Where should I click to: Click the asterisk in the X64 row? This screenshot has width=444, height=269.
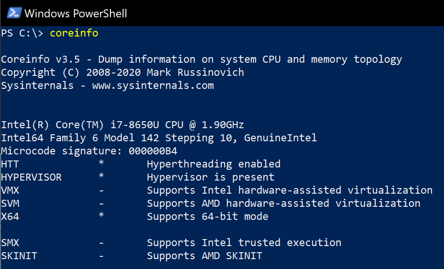tap(101, 217)
